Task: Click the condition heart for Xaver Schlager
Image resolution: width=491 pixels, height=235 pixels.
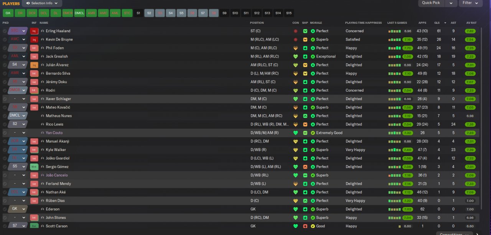Action: click(295, 99)
